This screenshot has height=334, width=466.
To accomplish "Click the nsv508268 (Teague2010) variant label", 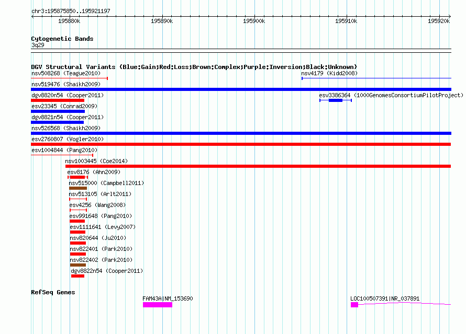I will (66, 73).
